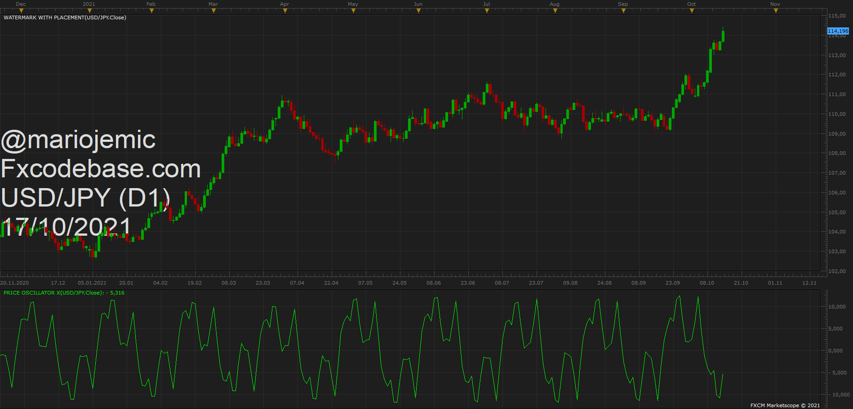Click the 107,00 price axis label
Image resolution: width=853 pixels, height=409 pixels.
tap(837, 173)
